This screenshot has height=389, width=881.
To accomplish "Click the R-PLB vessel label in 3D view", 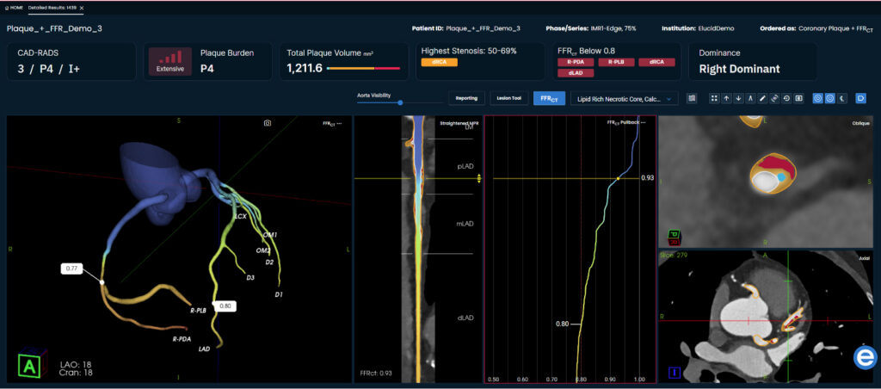I will point(200,310).
